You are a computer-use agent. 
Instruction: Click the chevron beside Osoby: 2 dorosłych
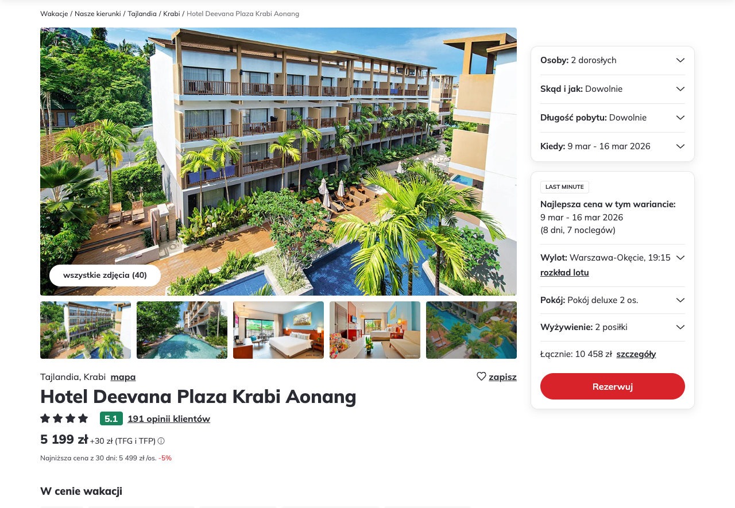(680, 60)
